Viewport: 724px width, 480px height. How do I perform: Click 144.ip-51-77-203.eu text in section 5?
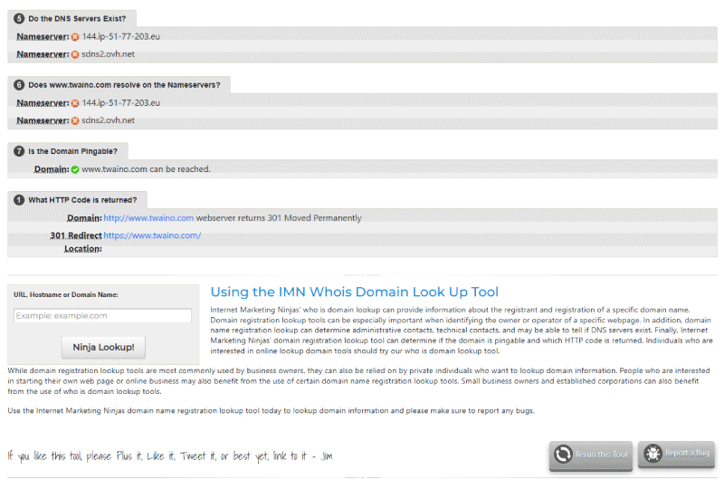tap(121, 36)
